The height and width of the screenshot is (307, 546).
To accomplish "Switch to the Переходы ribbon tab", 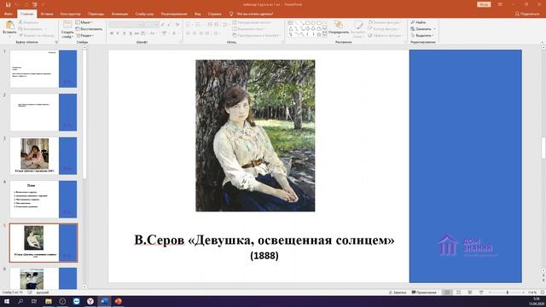I will click(x=96, y=14).
